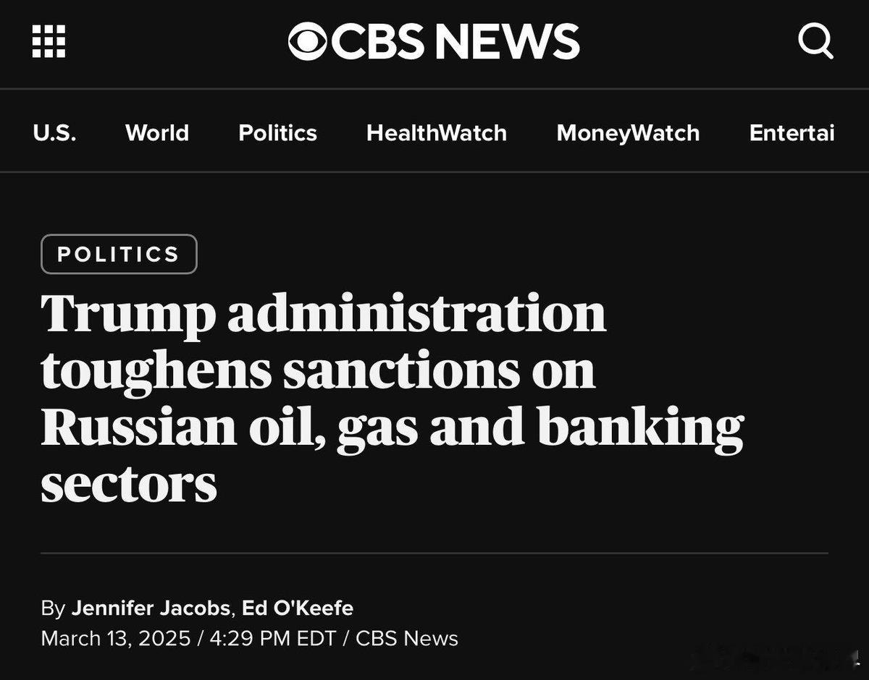Open the Trump administration sanctions headline
869x680 pixels.
click(392, 397)
